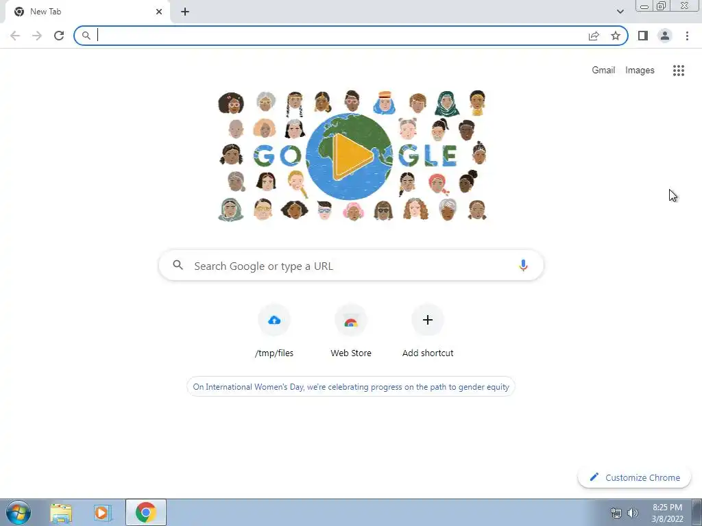Open the Web Store shortcut

[351, 331]
